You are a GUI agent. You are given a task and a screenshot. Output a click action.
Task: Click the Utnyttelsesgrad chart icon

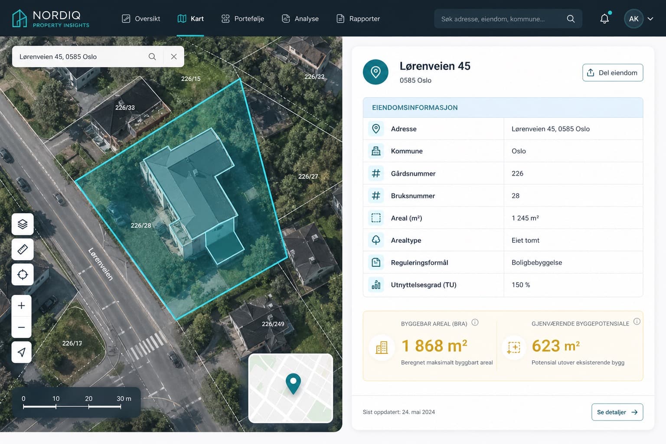point(376,285)
